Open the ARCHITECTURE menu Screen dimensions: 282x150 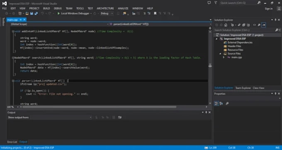(x=105, y=8)
